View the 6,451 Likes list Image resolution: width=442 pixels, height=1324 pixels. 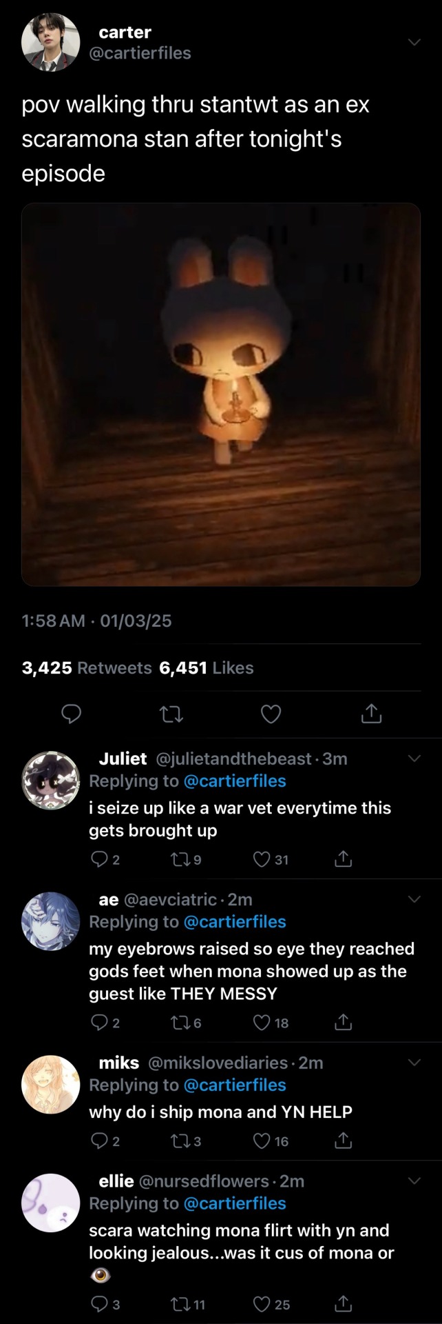(206, 668)
